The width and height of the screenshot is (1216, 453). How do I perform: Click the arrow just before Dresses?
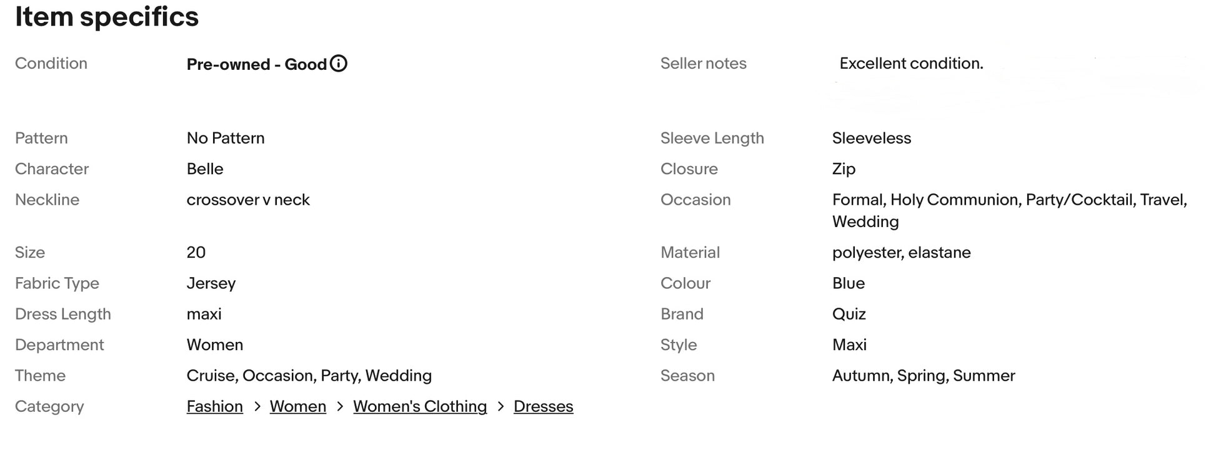tap(501, 407)
